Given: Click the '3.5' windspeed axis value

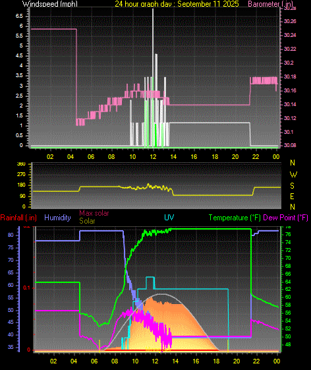Looking at the screenshot, I should tap(19, 75).
